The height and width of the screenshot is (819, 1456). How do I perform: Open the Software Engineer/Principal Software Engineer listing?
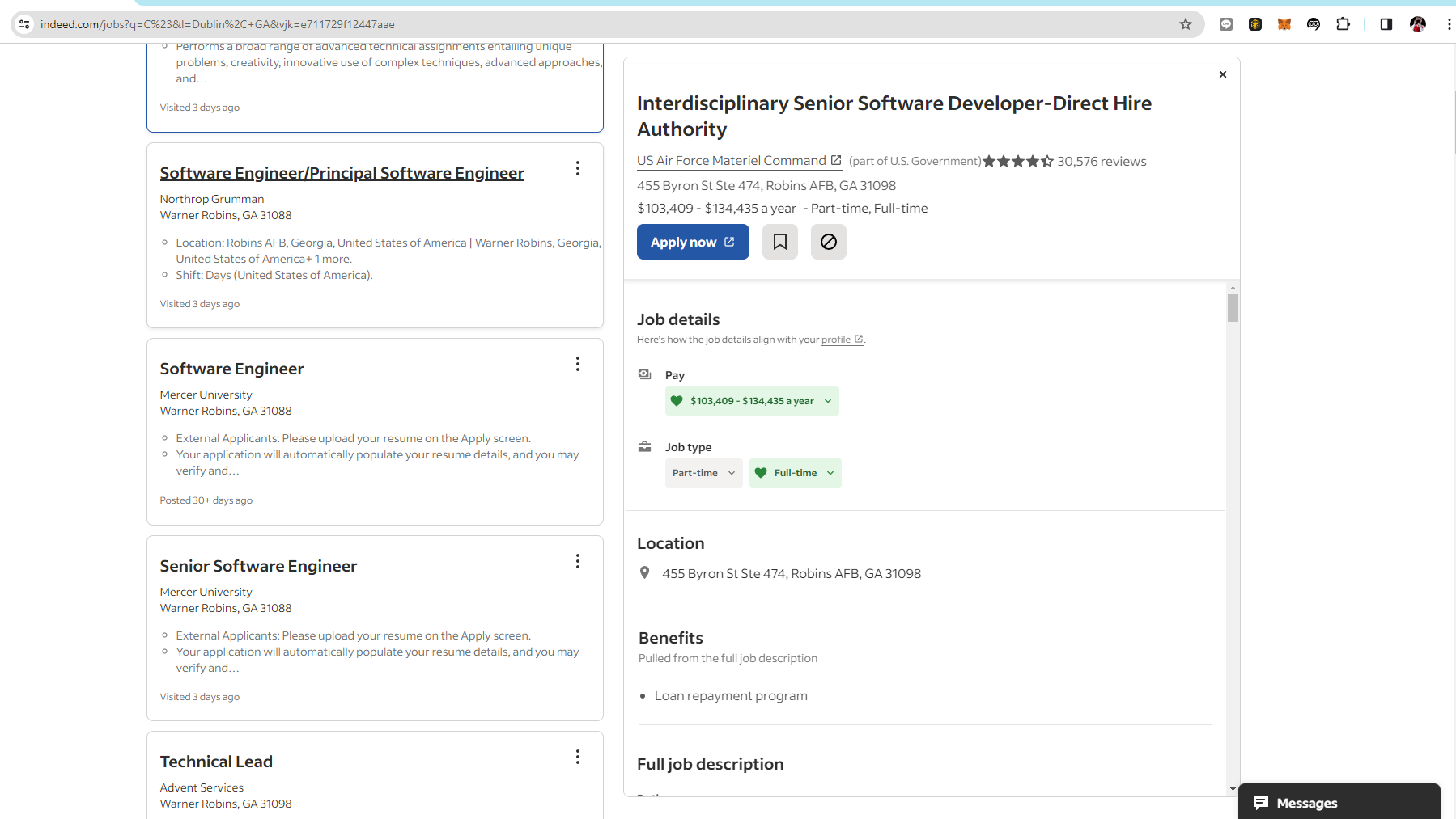pos(342,173)
